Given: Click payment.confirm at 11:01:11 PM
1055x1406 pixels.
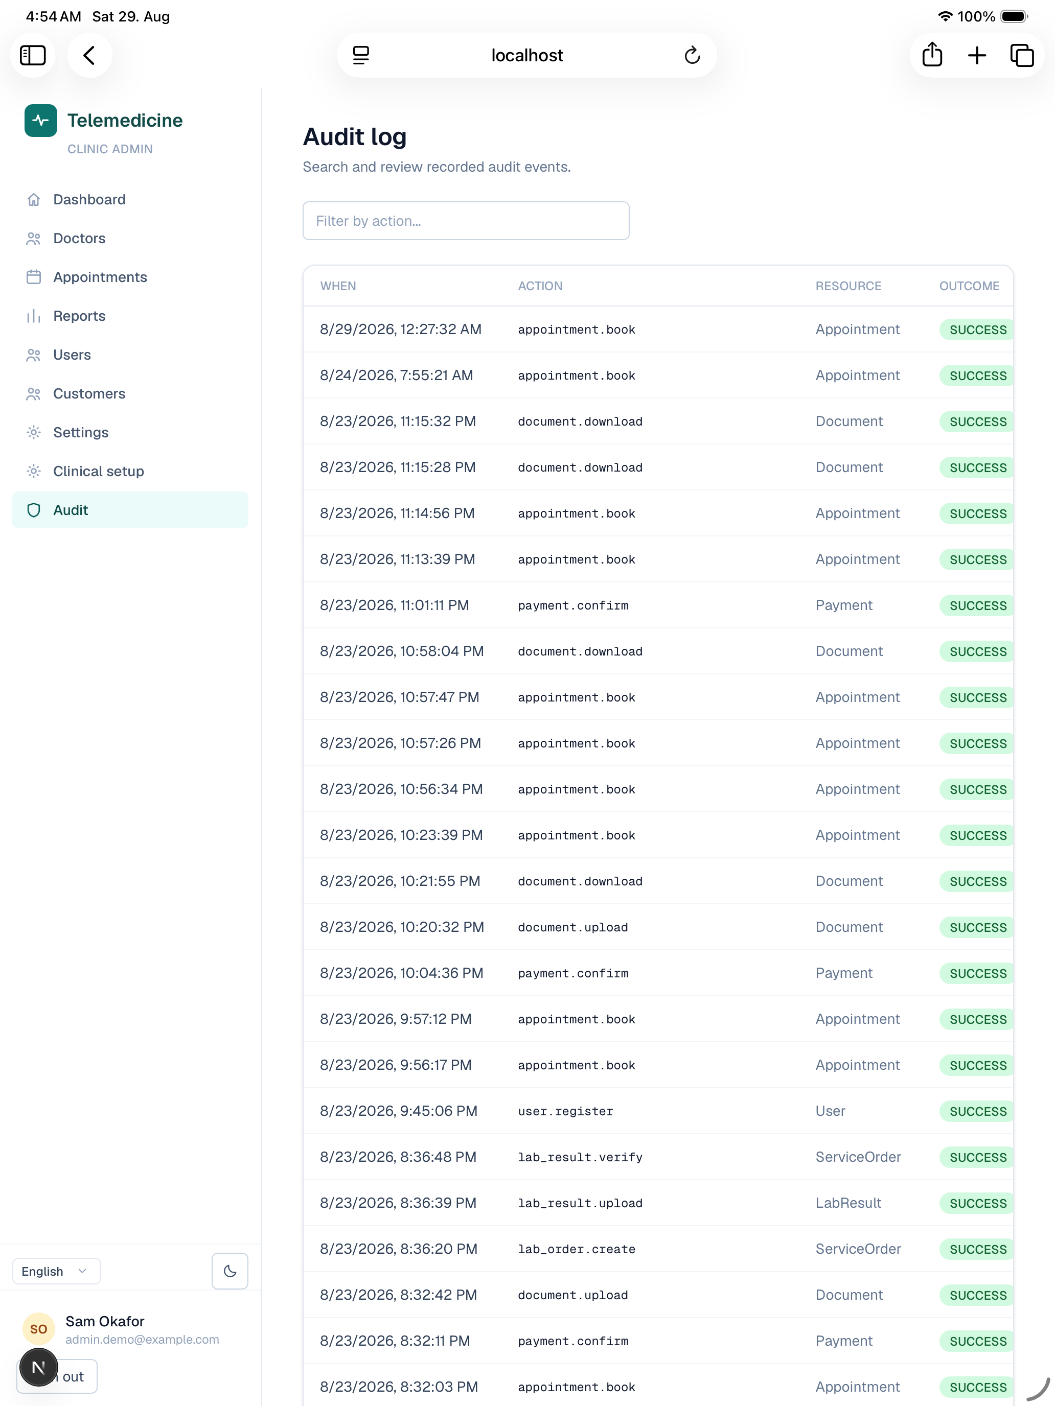Looking at the screenshot, I should click(x=573, y=605).
